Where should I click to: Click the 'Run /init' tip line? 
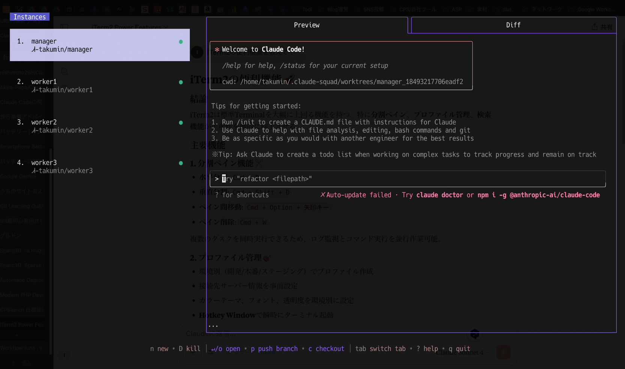(334, 122)
